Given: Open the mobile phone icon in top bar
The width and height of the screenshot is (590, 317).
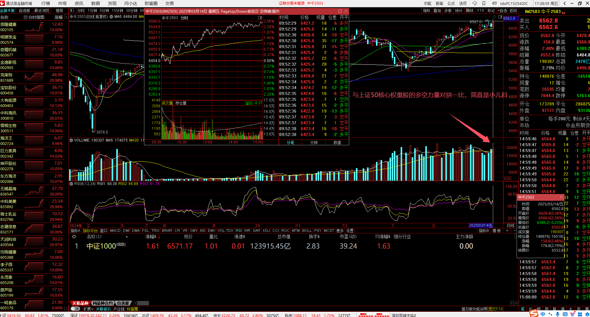Looking at the screenshot, I should click(x=484, y=3).
